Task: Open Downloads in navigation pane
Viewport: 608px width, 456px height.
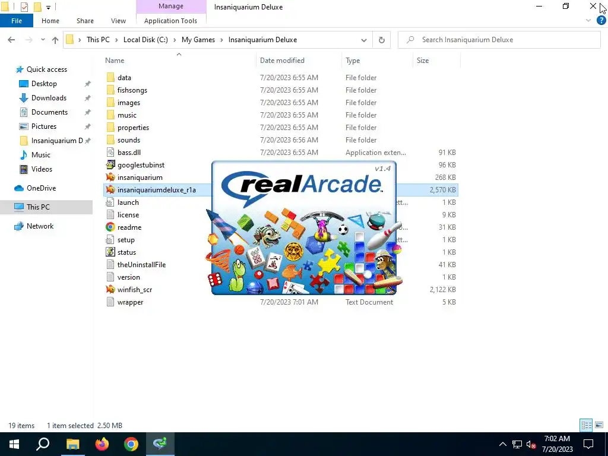Action: pyautogui.click(x=49, y=98)
